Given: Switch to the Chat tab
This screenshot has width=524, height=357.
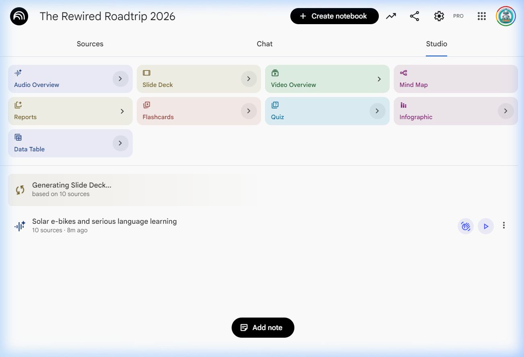Looking at the screenshot, I should coord(265,44).
